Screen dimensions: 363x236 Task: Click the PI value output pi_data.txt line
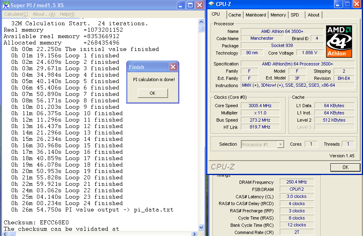click(x=92, y=210)
